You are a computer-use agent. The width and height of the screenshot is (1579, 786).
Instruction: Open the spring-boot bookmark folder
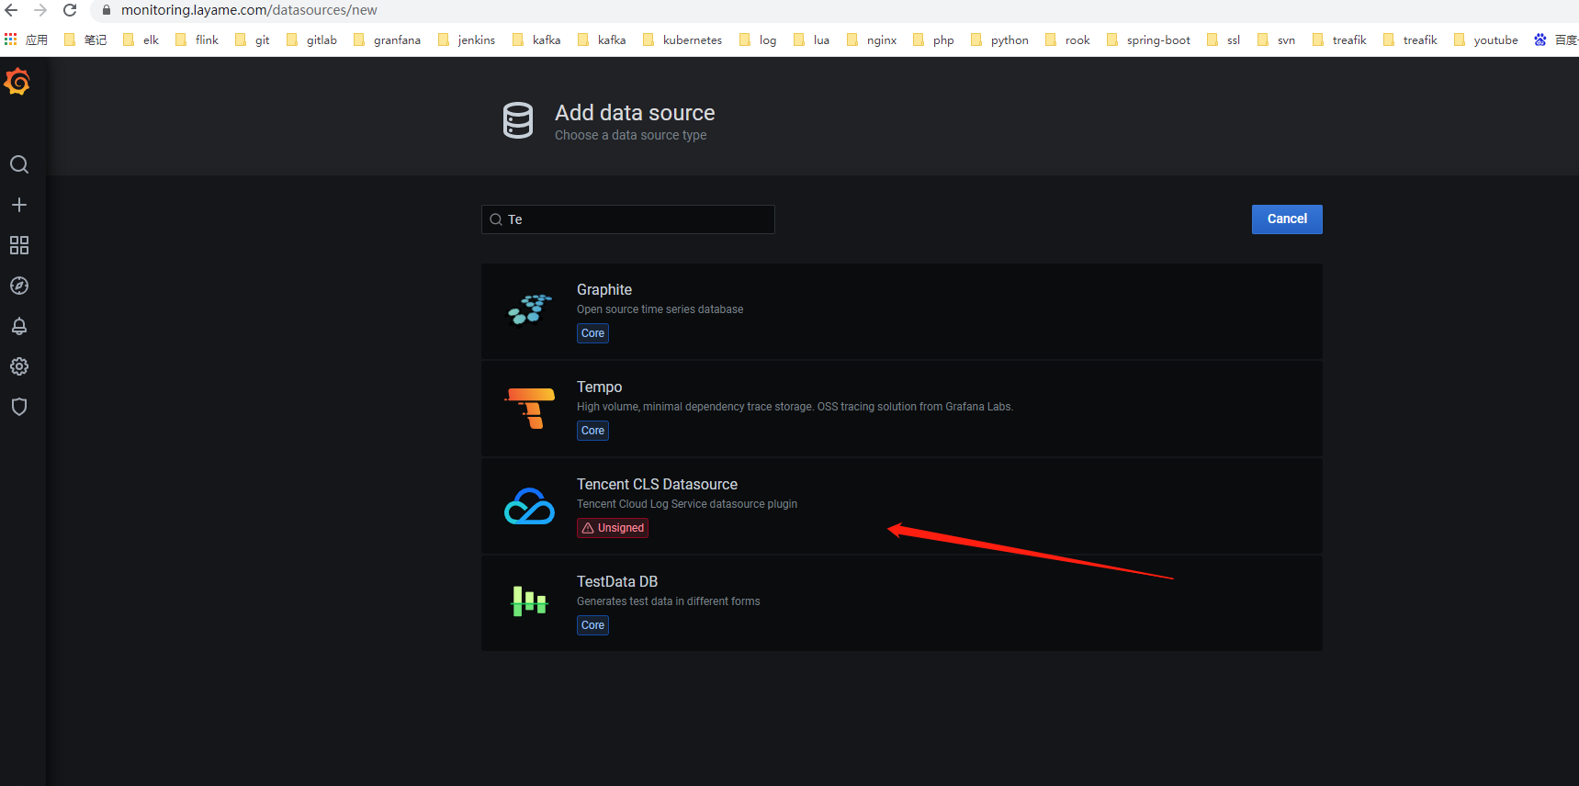click(1149, 39)
